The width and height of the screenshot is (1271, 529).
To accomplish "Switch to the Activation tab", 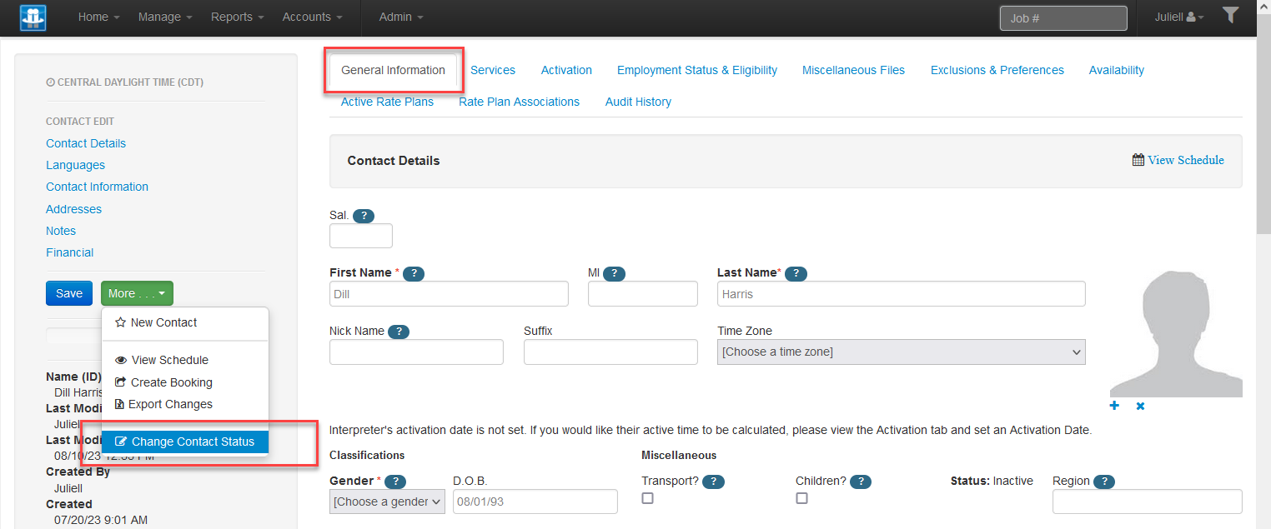I will click(565, 70).
